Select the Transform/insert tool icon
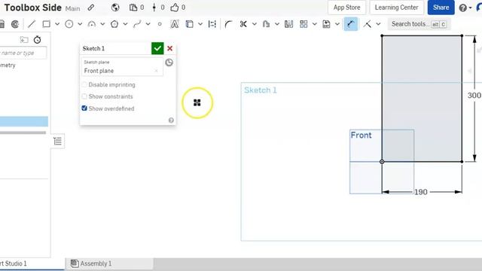Image resolution: width=482 pixels, height=271 pixels. 326,24
